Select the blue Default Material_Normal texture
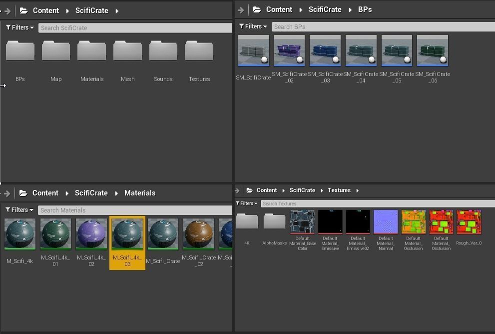 tap(386, 222)
